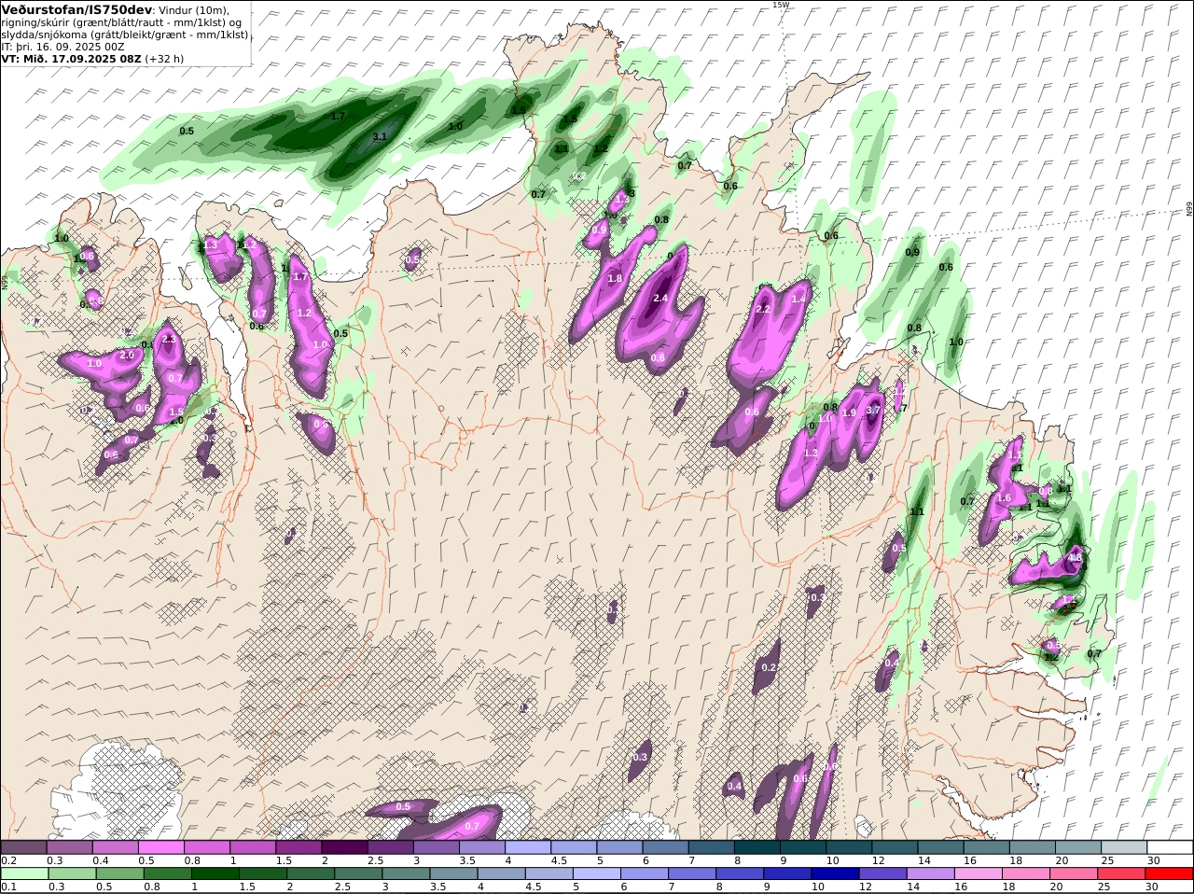Click the 1.4 snow value next to 2.2

pyautogui.click(x=798, y=299)
